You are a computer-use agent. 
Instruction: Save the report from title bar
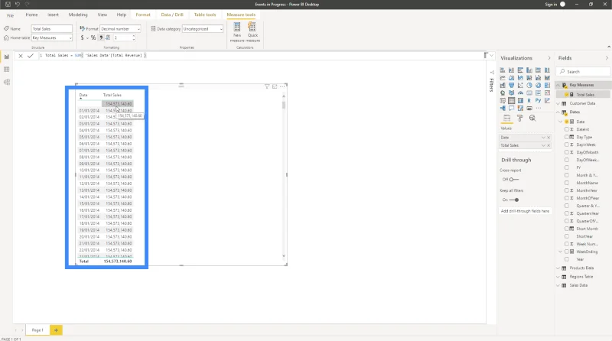tap(8, 5)
